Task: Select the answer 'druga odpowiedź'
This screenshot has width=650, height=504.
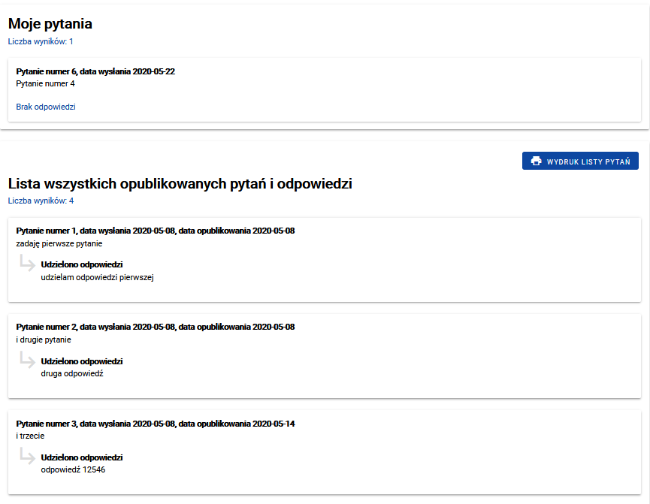Action: pyautogui.click(x=71, y=373)
